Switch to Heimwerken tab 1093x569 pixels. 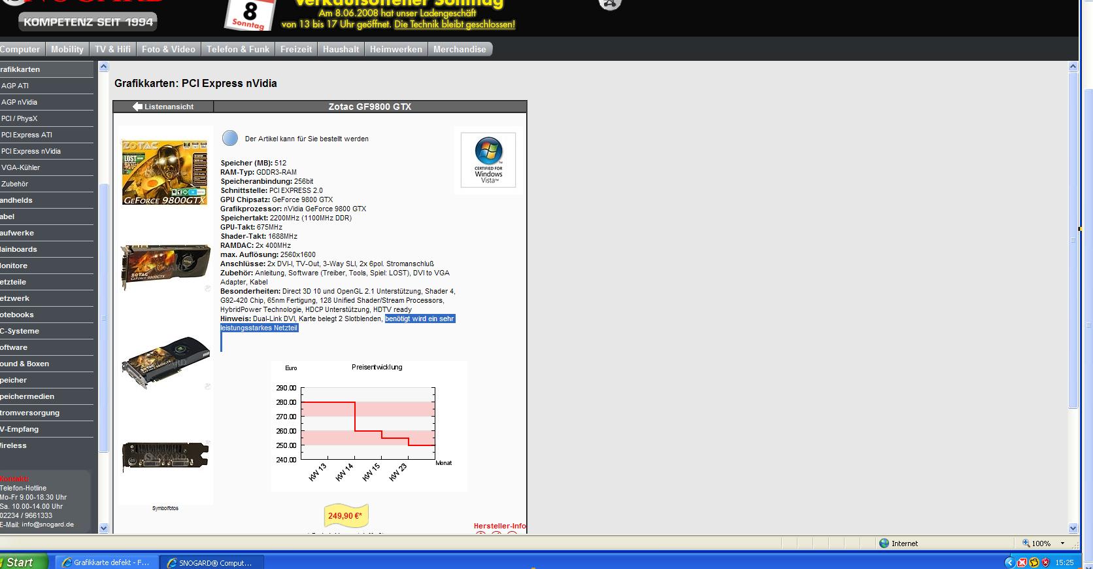395,49
